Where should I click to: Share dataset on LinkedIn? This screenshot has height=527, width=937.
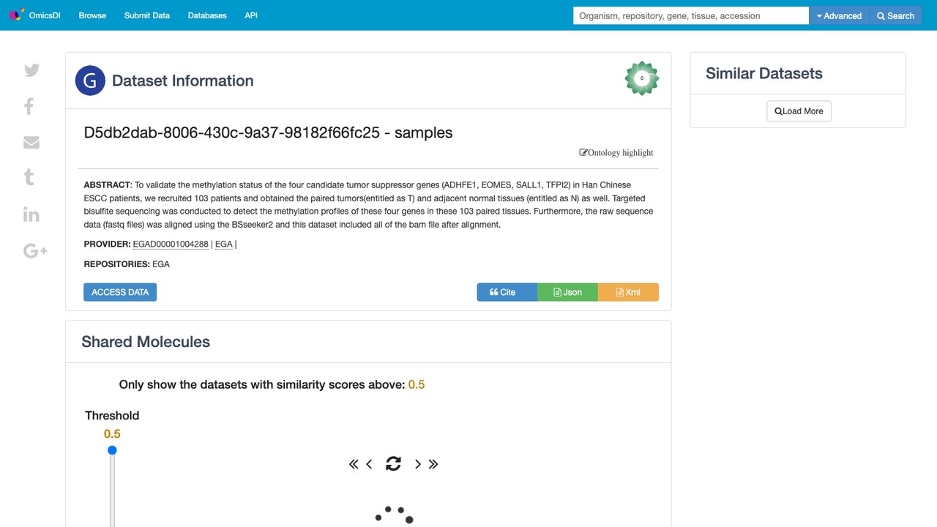pyautogui.click(x=31, y=214)
